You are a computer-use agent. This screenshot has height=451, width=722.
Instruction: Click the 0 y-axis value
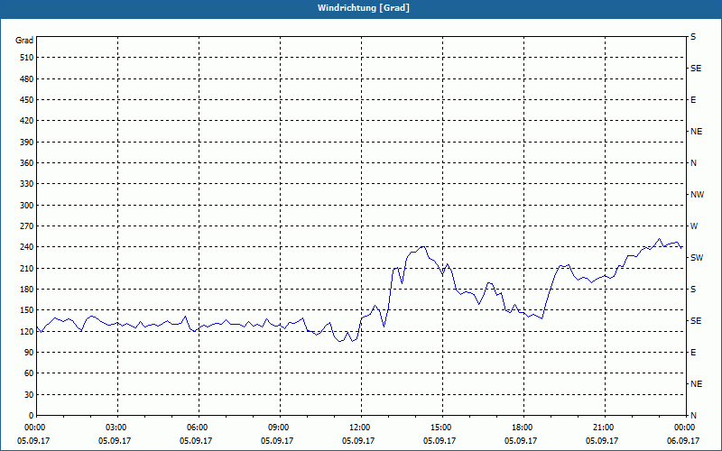[x=31, y=416]
